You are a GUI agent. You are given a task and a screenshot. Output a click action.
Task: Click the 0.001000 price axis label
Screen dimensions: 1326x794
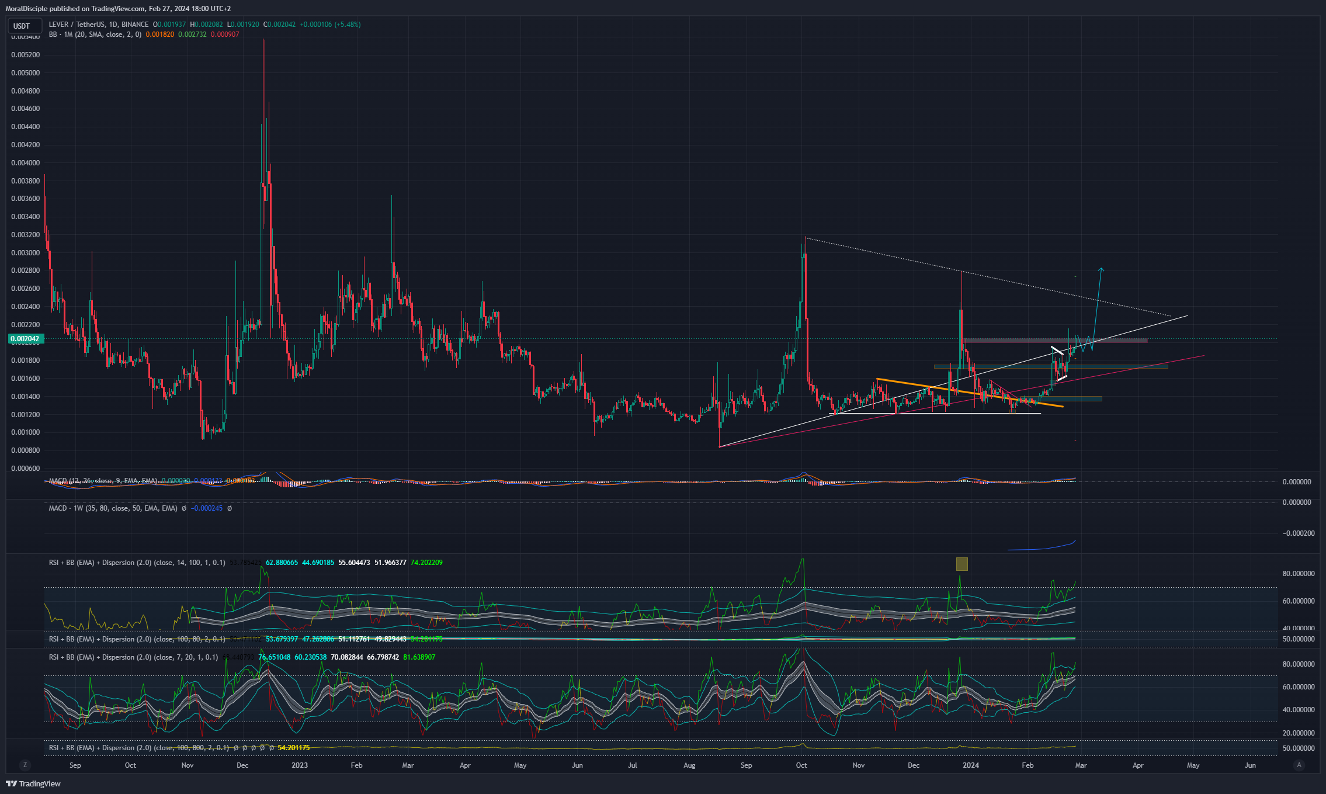pyautogui.click(x=26, y=432)
